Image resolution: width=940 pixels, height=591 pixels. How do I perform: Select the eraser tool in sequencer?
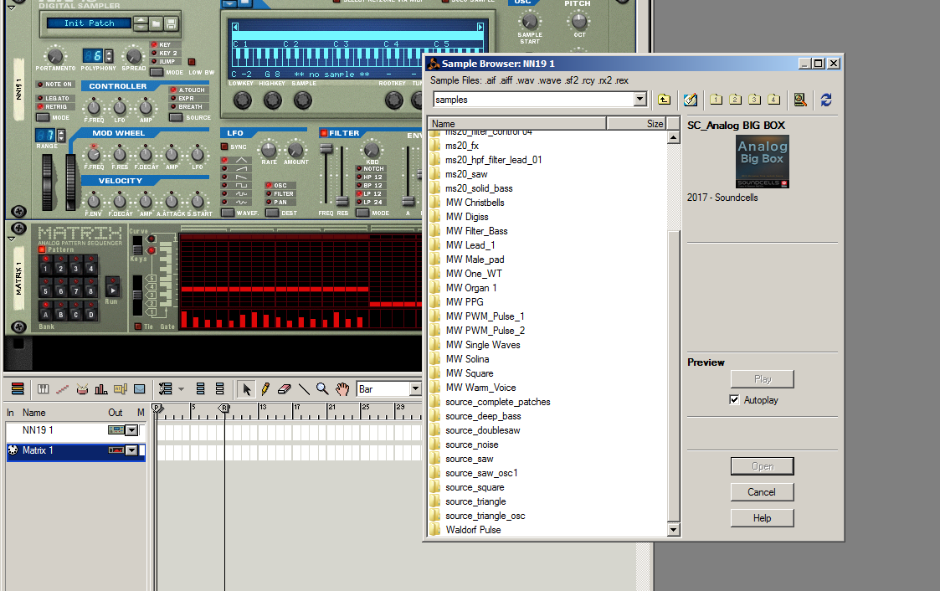click(284, 389)
